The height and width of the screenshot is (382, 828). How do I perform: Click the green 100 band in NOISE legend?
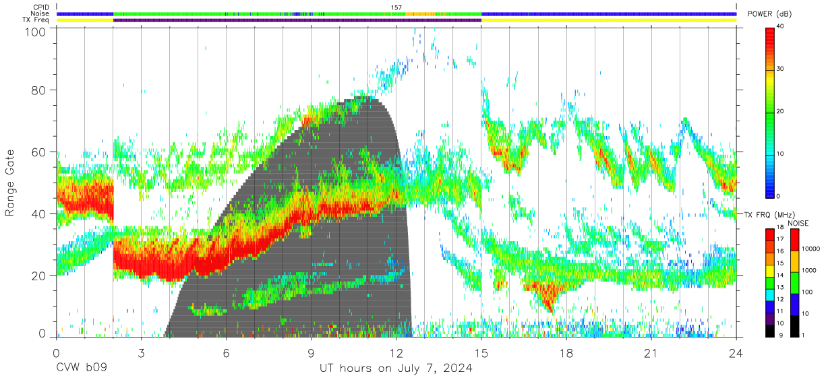click(x=794, y=283)
